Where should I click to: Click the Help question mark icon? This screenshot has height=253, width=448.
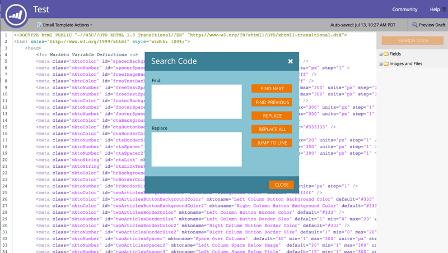click(444, 10)
